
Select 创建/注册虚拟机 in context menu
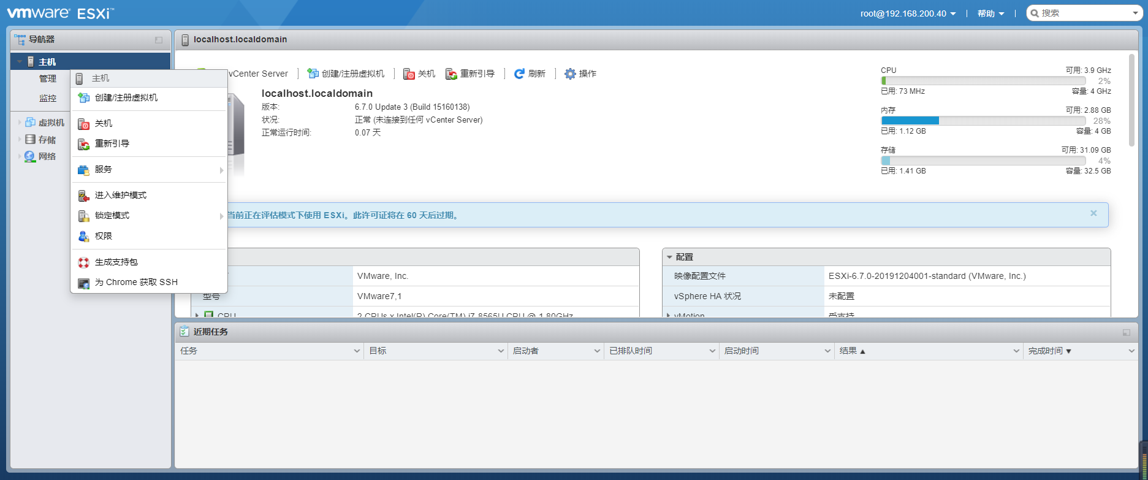149,97
